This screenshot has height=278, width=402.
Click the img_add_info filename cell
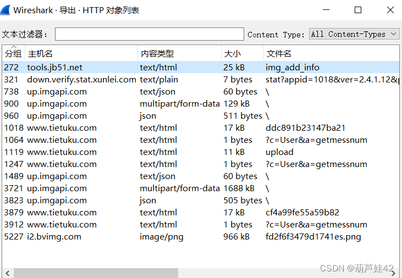292,68
